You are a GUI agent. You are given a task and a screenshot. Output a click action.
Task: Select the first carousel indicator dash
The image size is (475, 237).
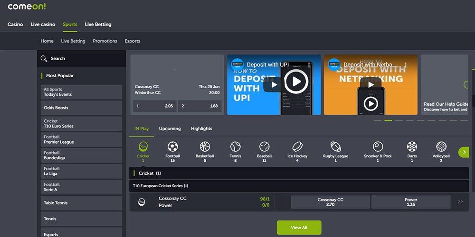coord(377,120)
